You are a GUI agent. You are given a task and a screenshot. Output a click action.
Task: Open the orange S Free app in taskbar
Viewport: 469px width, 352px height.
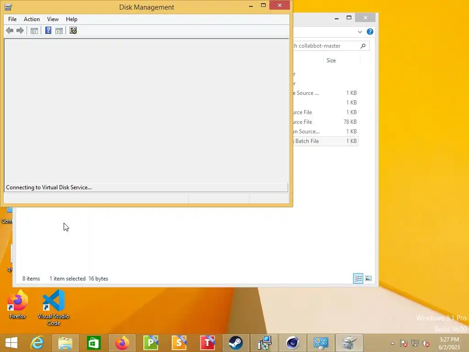(179, 343)
